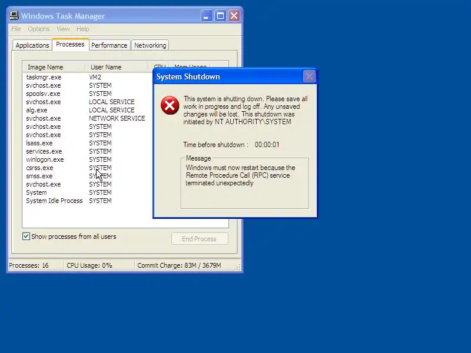
Task: Open the Help menu
Action: click(x=82, y=29)
